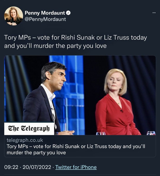Click the wine glass near image's bottom center
The height and width of the screenshot is (176, 160).
101,133
